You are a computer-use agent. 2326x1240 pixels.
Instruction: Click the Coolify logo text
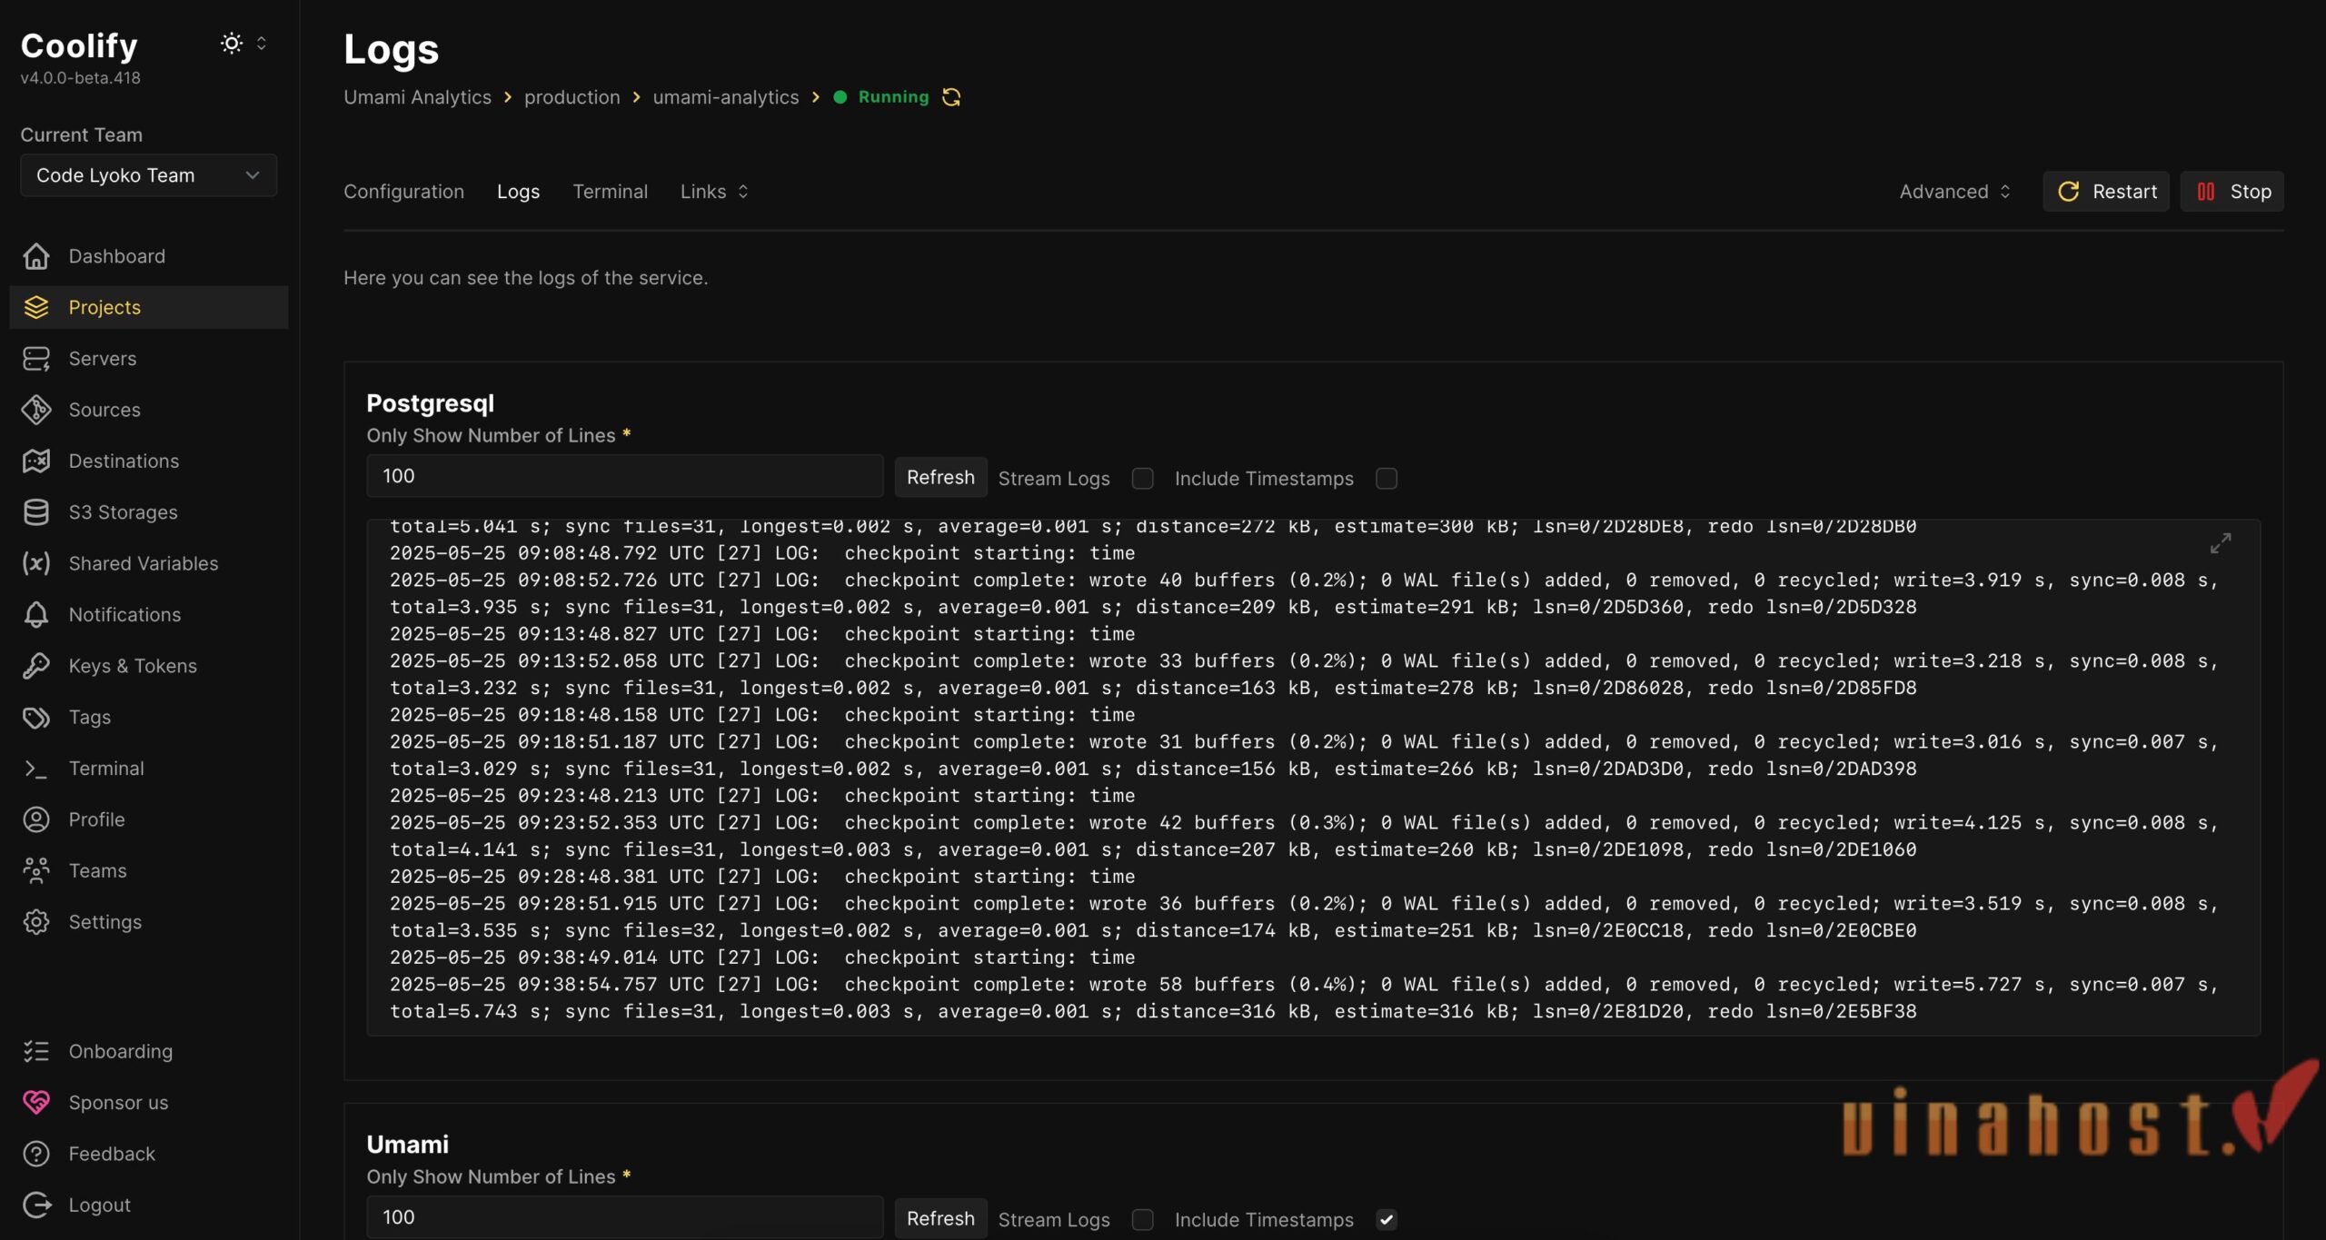click(x=79, y=45)
